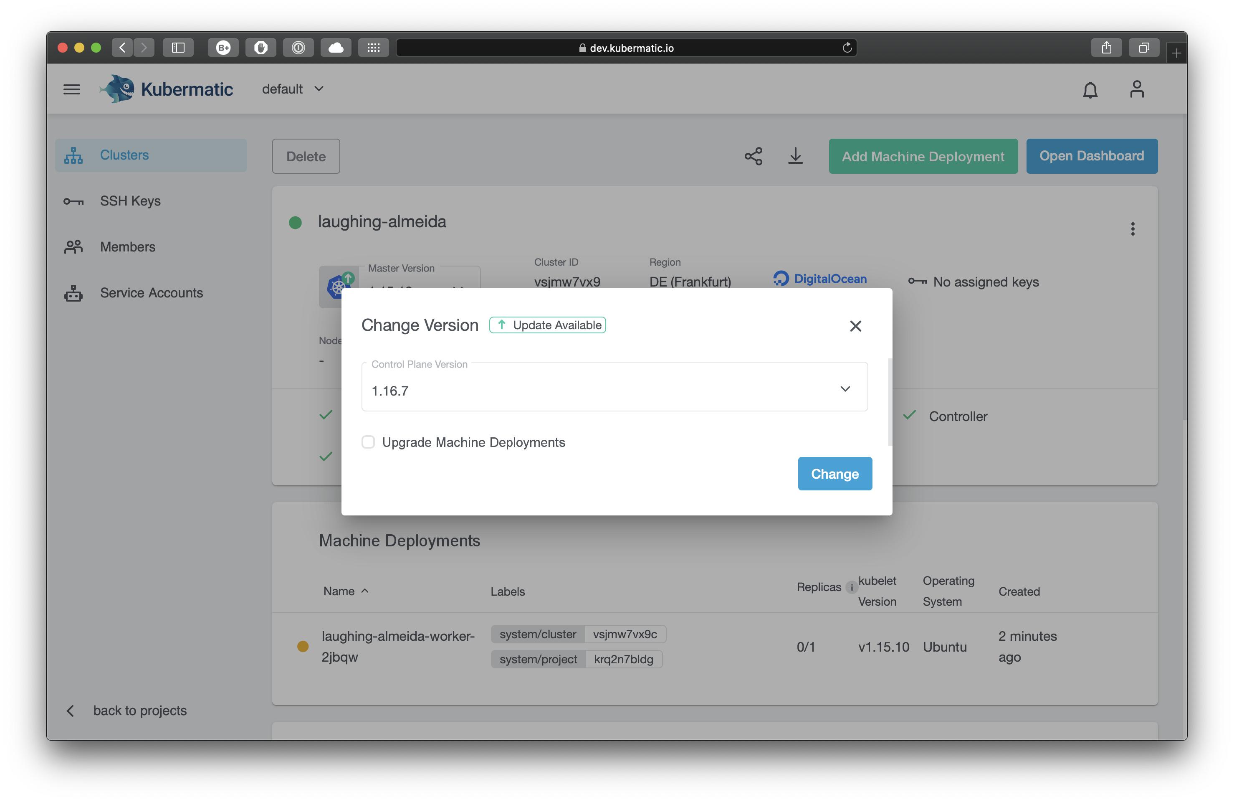Open the cluster options three-dot menu
Image resolution: width=1234 pixels, height=802 pixels.
[x=1133, y=229]
